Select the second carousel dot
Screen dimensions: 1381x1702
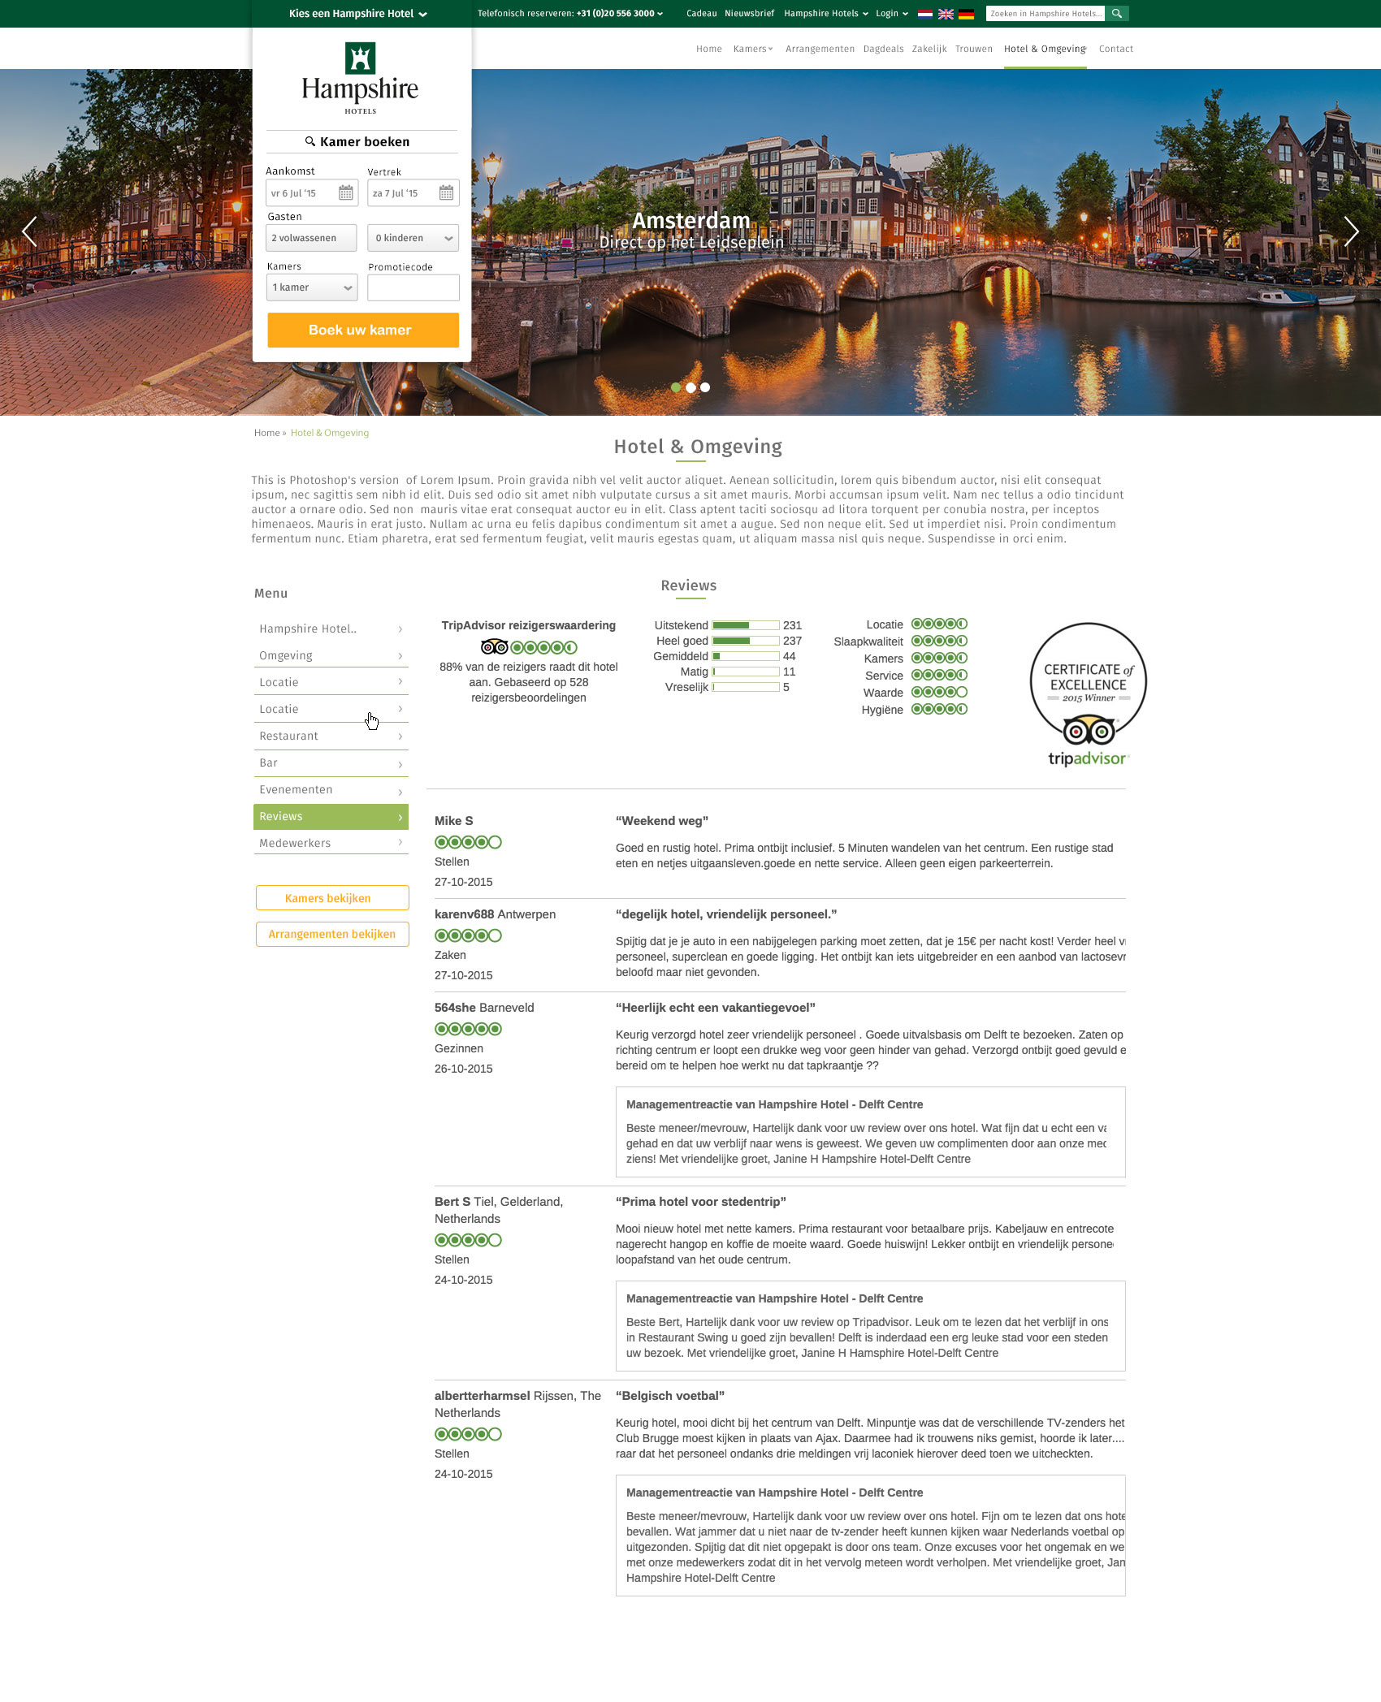[690, 387]
